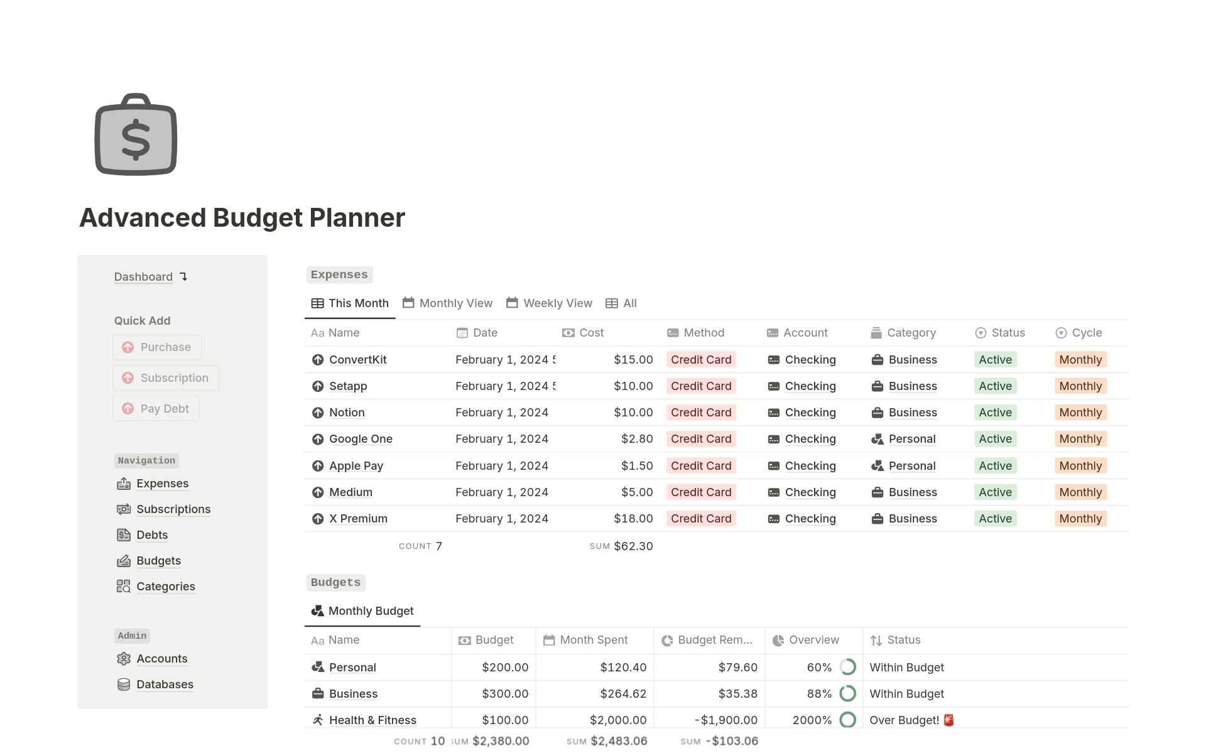The width and height of the screenshot is (1206, 753).
Task: Toggle status for ConvertKit expense
Action: pyautogui.click(x=995, y=358)
